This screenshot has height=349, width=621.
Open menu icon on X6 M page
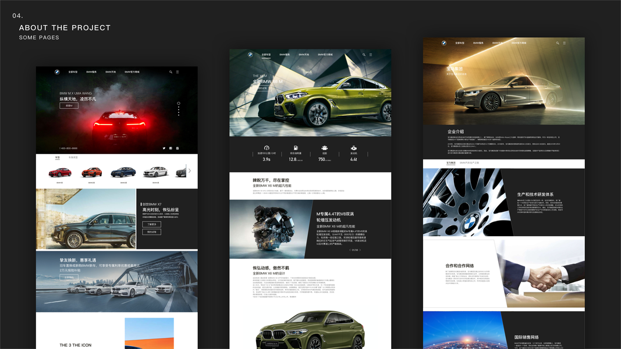(371, 55)
